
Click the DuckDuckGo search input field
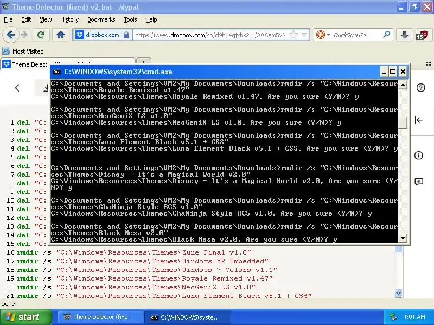click(x=356, y=35)
